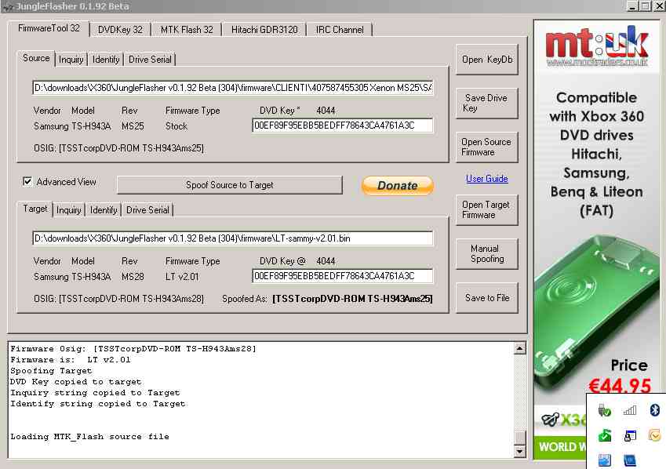Click the Save Drive Key button
The height and width of the screenshot is (469, 666).
click(x=487, y=104)
